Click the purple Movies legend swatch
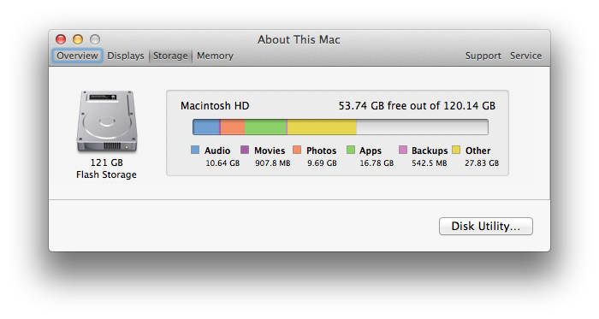Viewport: 599px width, 319px height. pos(245,150)
